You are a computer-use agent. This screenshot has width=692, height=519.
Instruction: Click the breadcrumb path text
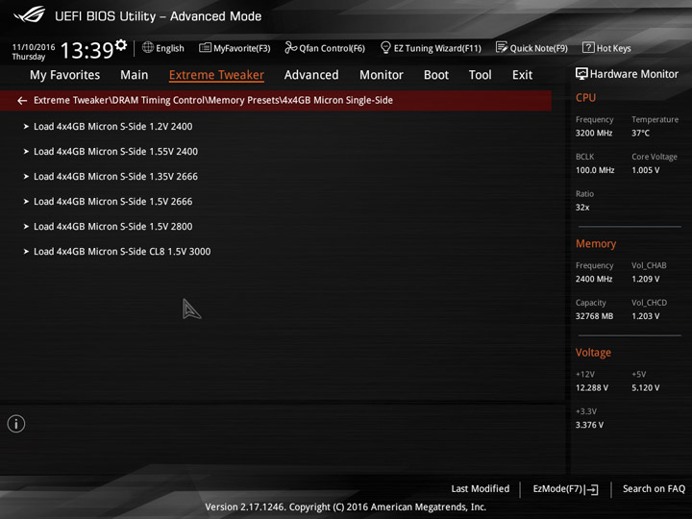(213, 101)
